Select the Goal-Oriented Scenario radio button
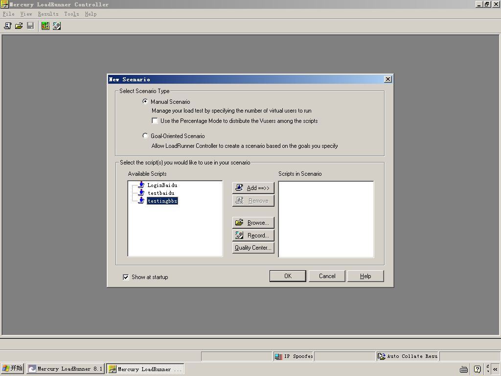The image size is (501, 376). click(145, 136)
